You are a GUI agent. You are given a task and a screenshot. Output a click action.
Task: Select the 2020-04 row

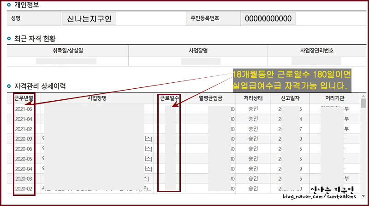184,169
